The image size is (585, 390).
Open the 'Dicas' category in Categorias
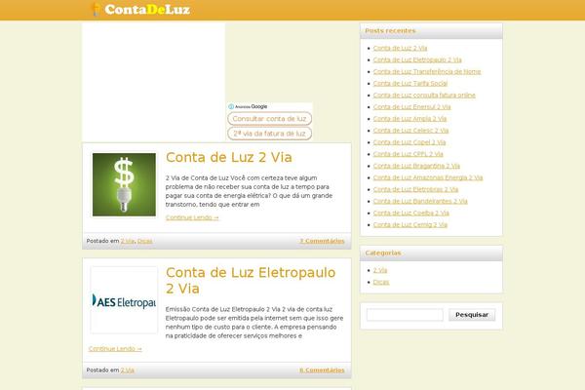(x=381, y=282)
